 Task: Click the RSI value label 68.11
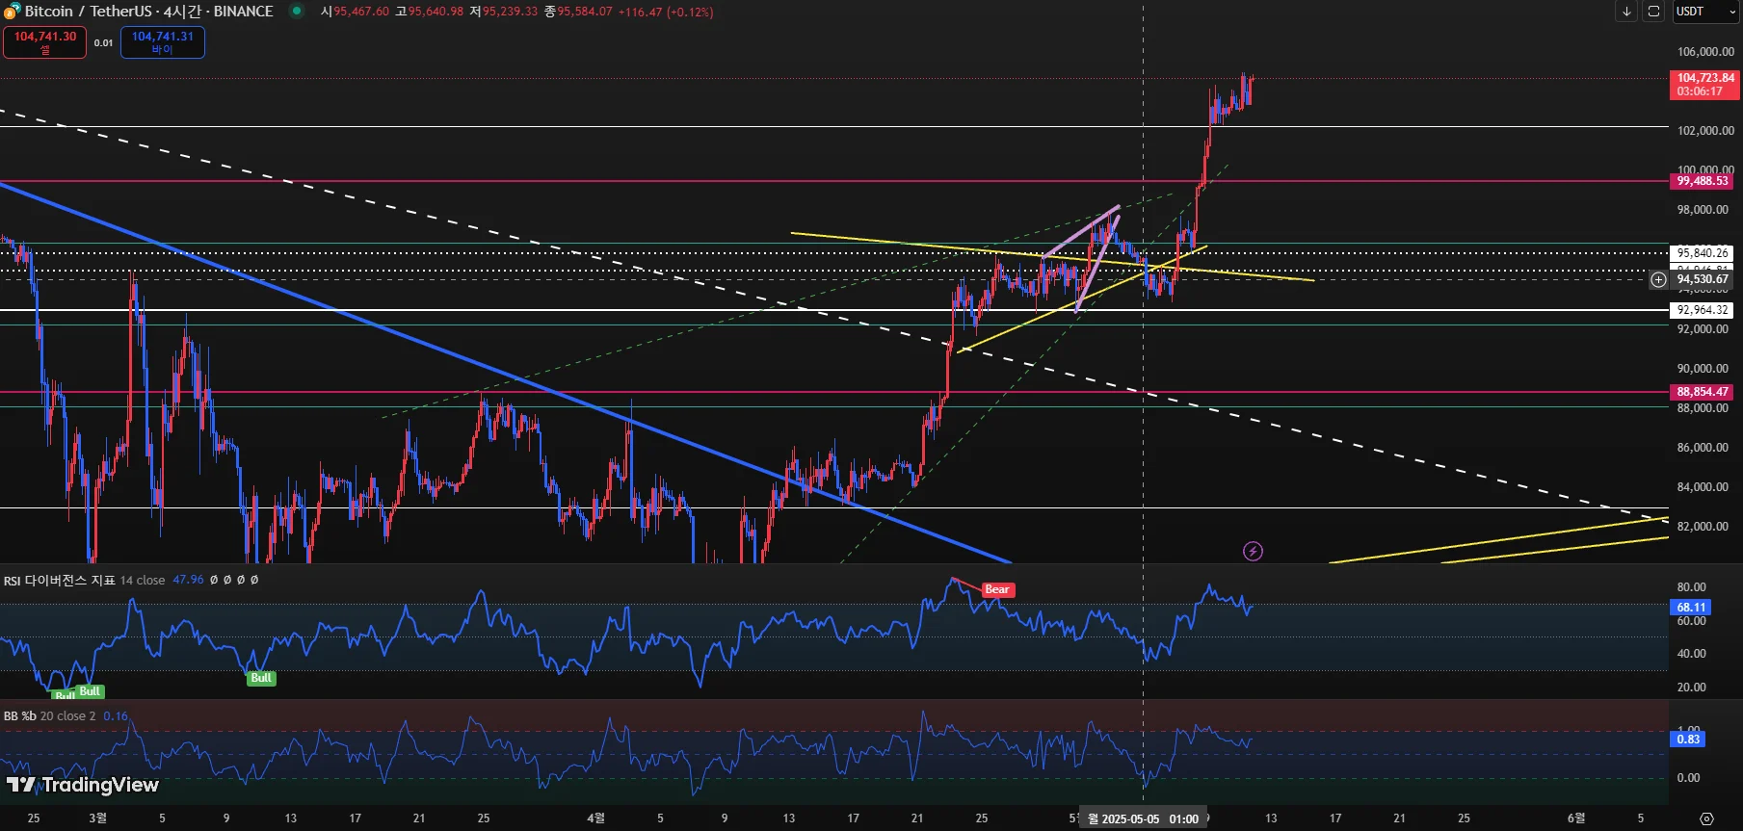pos(1690,608)
